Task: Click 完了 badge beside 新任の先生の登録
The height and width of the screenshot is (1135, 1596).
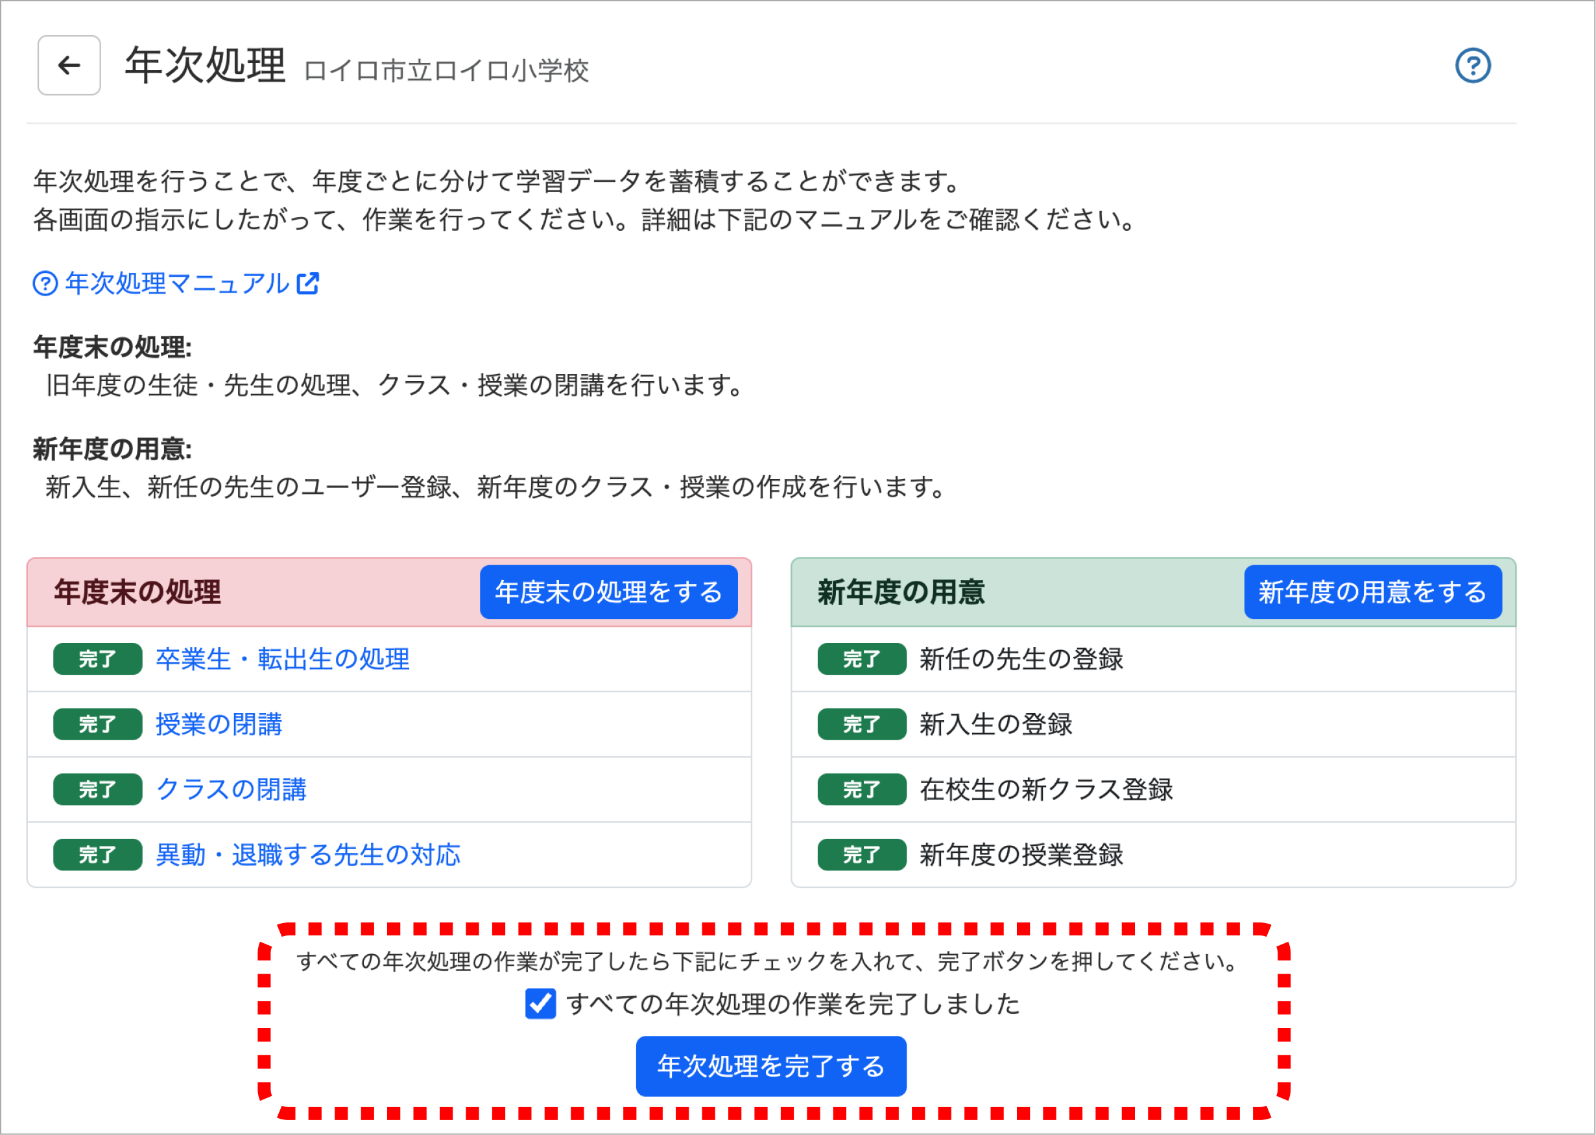Action: [861, 659]
